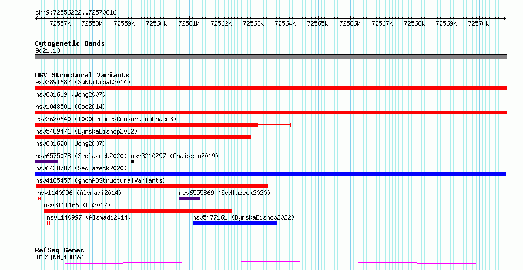The height and width of the screenshot is (270, 523).
Task: Click nsv3210297 (Chaisson2019) label
Action: coord(175,156)
